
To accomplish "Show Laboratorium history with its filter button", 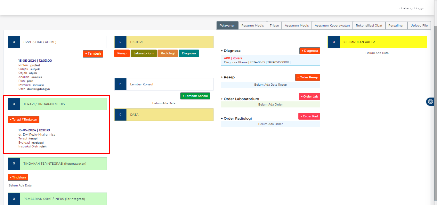I will click(x=143, y=53).
